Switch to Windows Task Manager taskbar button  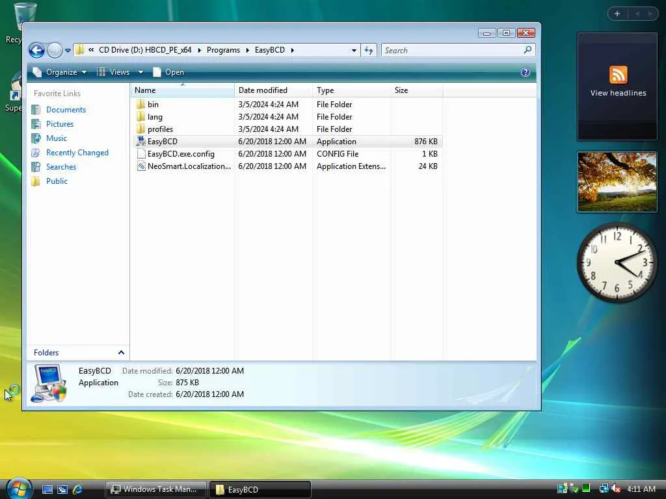(x=155, y=489)
